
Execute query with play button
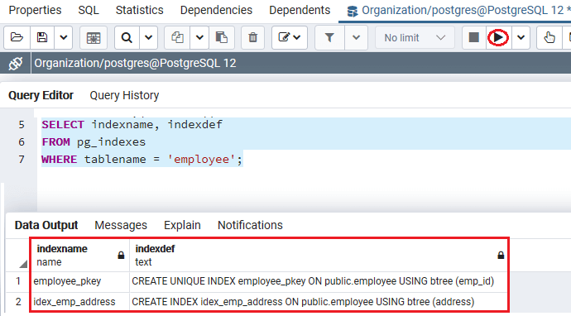pyautogui.click(x=498, y=37)
